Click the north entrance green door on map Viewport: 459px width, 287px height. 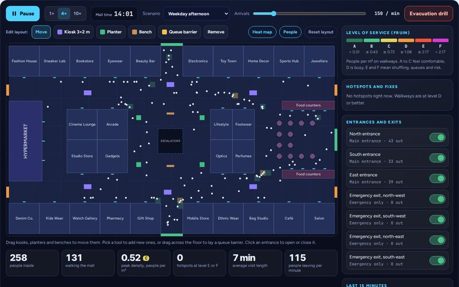(172, 45)
